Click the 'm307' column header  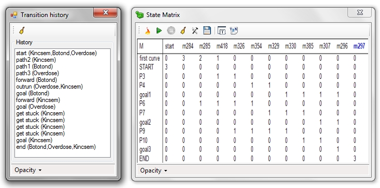[x=325, y=46]
